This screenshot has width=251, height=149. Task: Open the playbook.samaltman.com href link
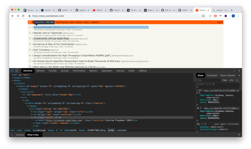64,120
